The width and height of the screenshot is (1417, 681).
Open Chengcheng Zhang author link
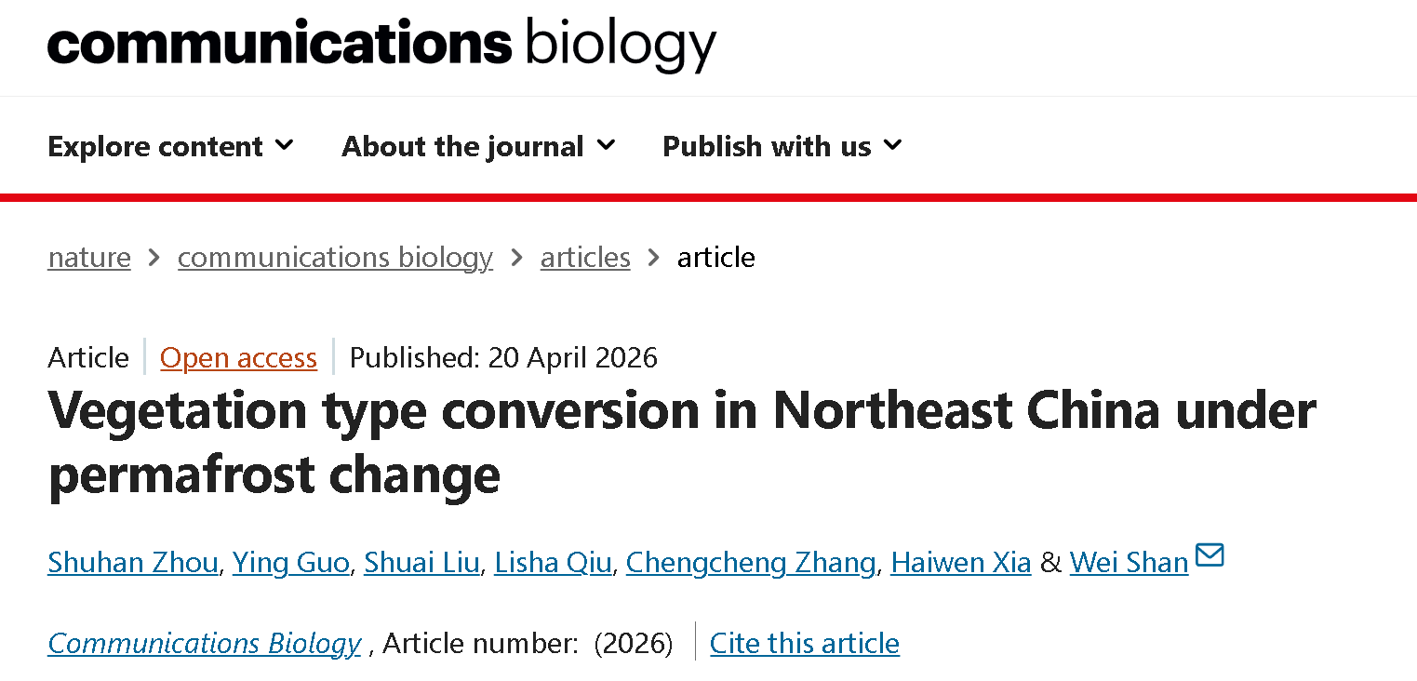750,562
